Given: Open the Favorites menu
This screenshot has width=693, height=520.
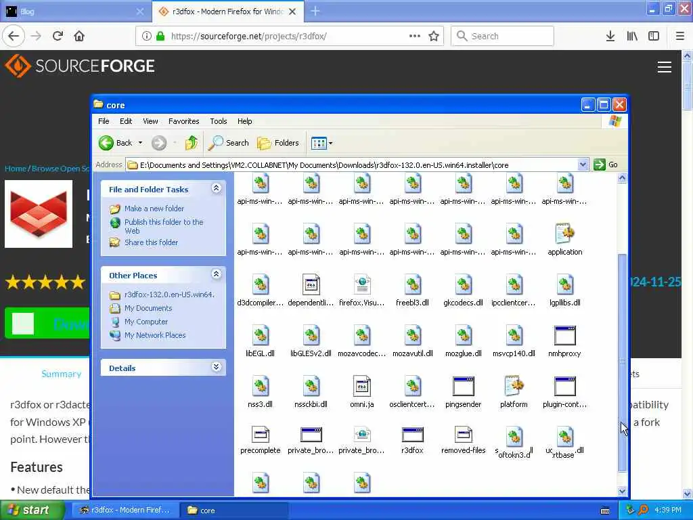Looking at the screenshot, I should (184, 121).
